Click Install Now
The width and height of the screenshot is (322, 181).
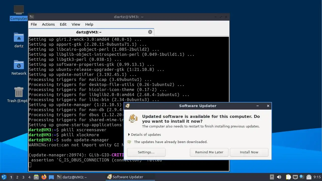(x=249, y=152)
